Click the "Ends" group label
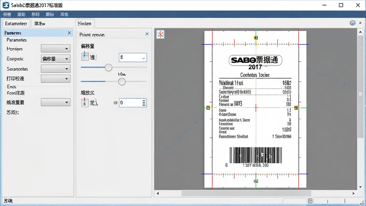 pyautogui.click(x=12, y=87)
